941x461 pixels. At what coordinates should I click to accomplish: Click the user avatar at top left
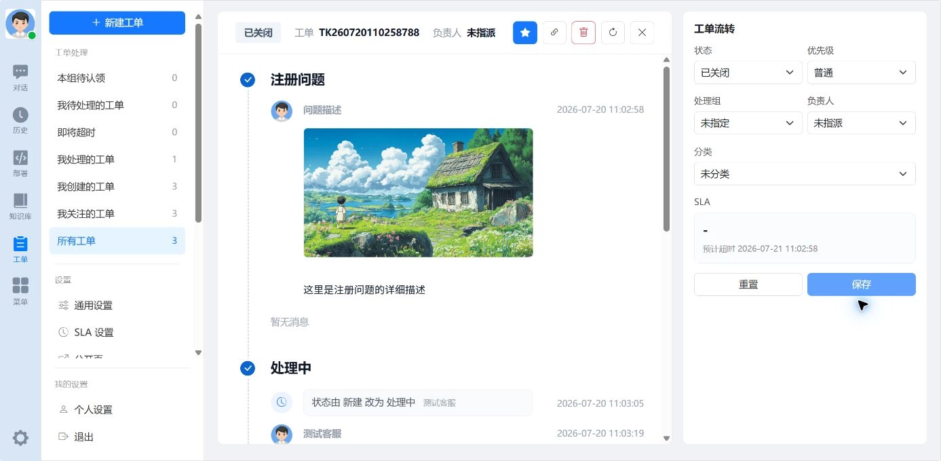[x=20, y=24]
